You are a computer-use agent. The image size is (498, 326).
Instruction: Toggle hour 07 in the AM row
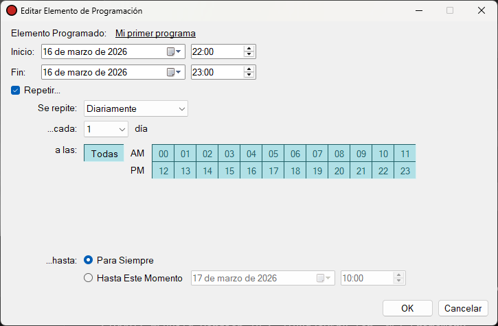pos(317,154)
